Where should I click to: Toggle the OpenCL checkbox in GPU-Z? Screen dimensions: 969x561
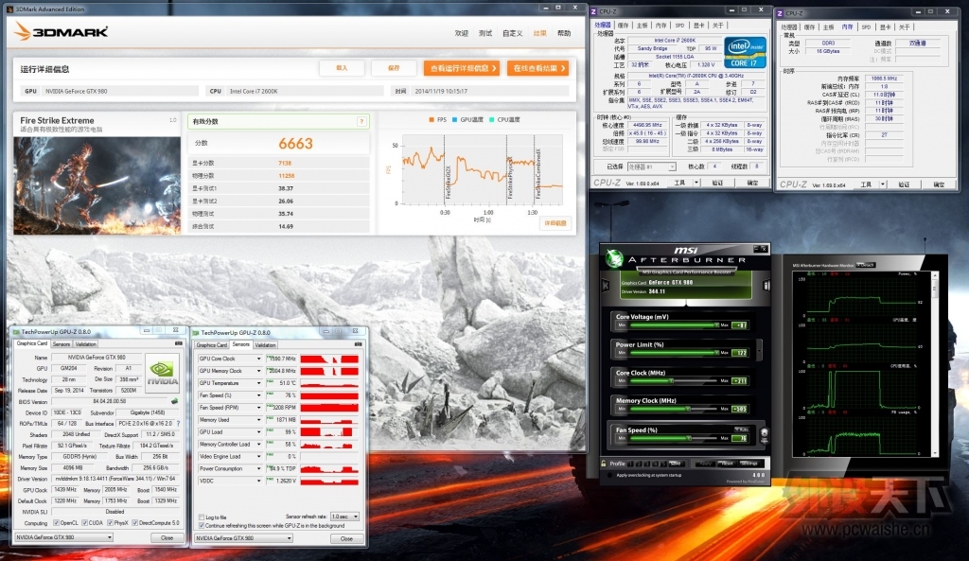(x=56, y=523)
